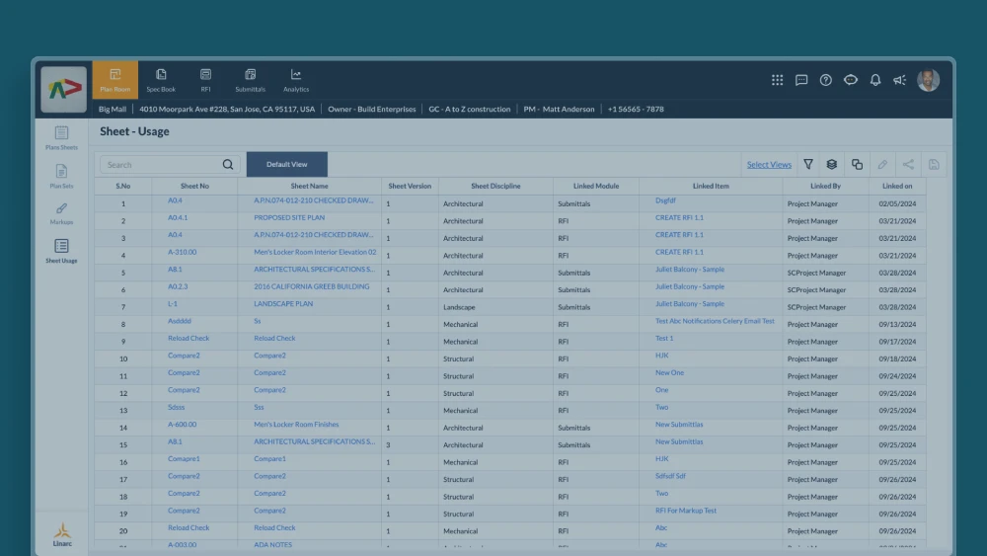987x556 pixels.
Task: Go to Plan Sets in sidebar
Action: (x=61, y=177)
